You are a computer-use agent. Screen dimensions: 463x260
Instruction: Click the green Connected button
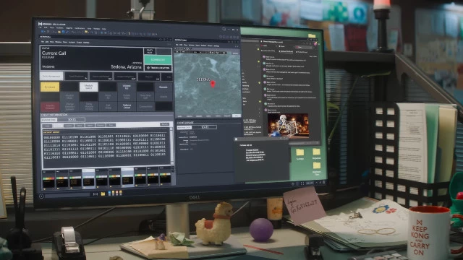click(x=158, y=60)
